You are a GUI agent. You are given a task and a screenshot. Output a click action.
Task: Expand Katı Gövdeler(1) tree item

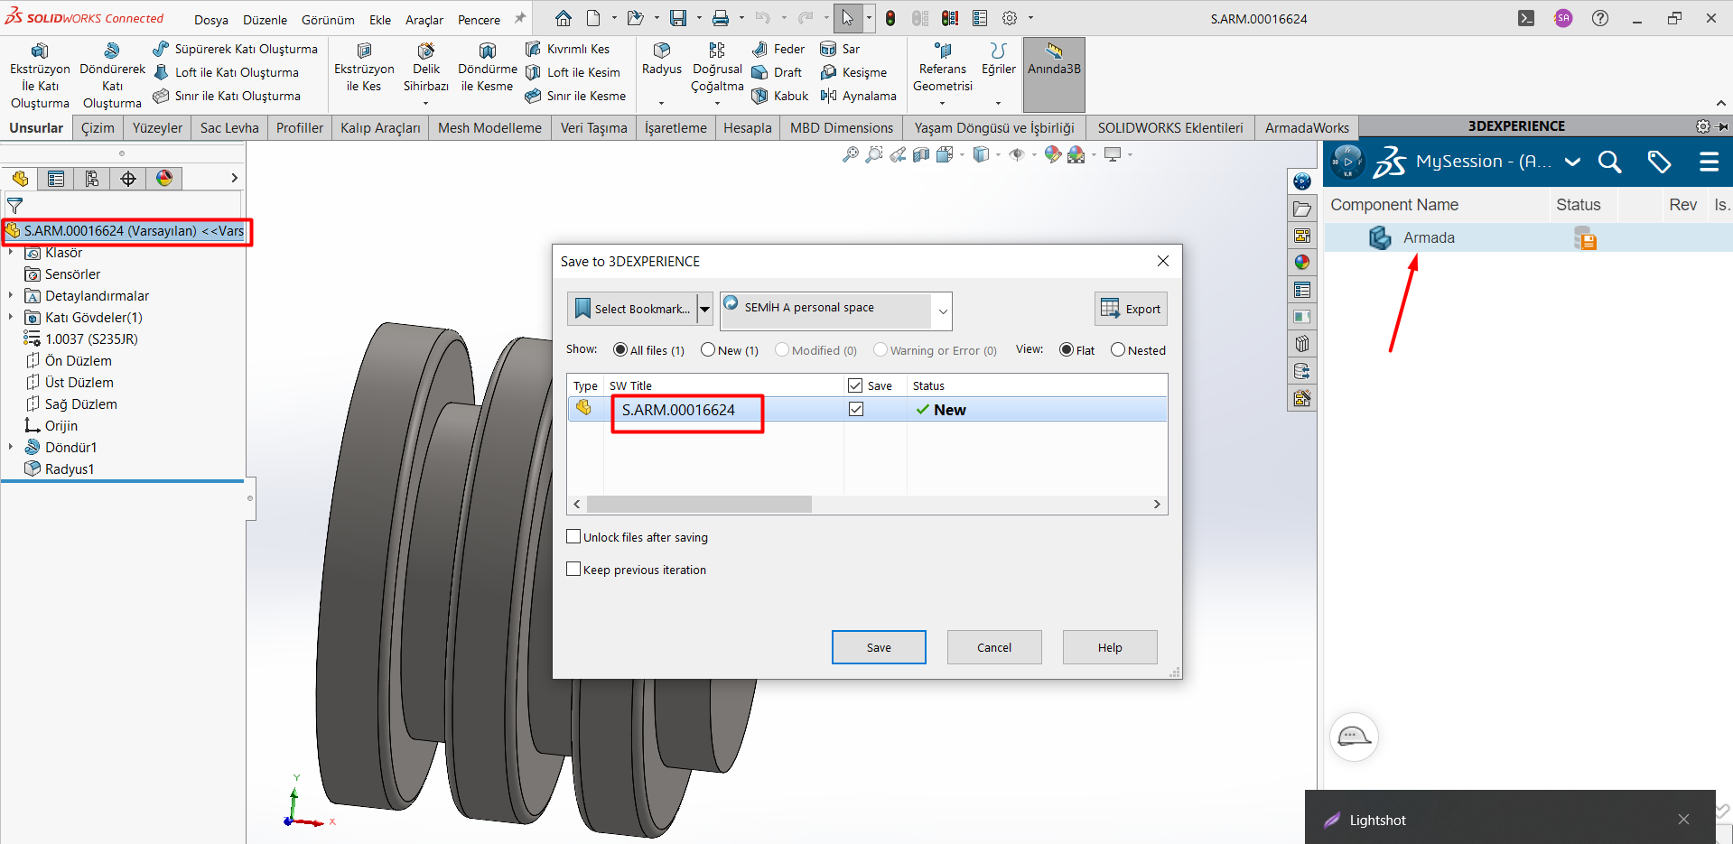(x=11, y=318)
